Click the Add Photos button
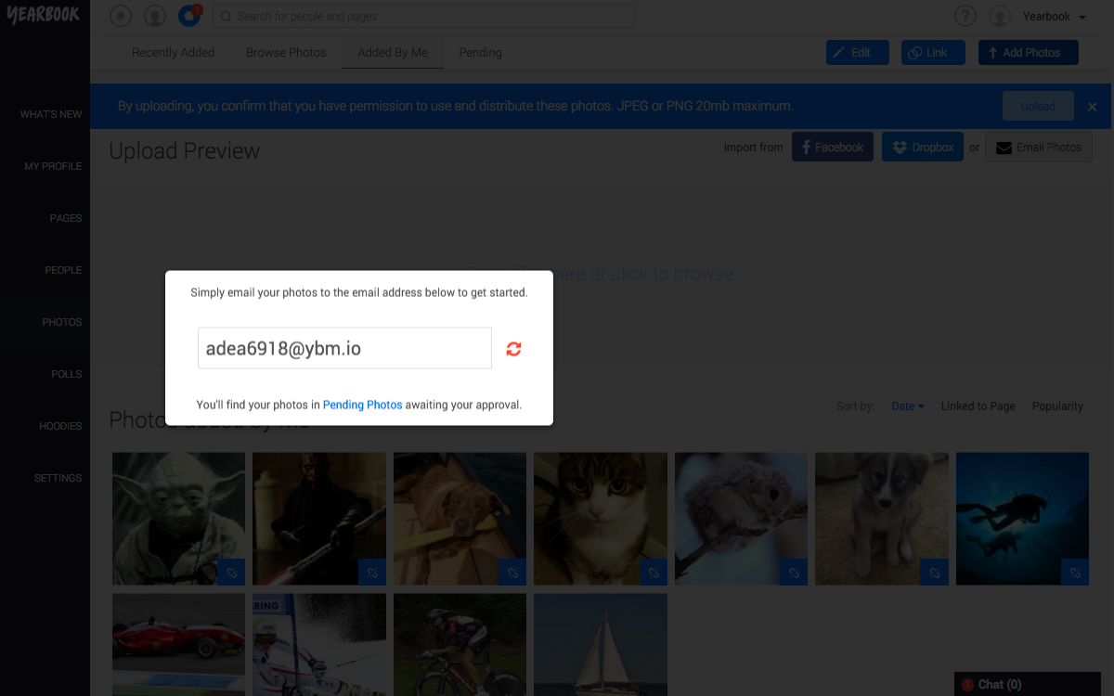Screen dimensions: 1114x696 point(1029,53)
